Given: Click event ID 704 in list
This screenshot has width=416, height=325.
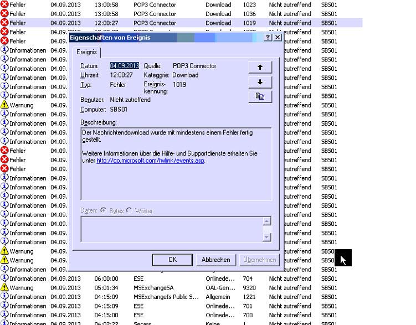Looking at the screenshot, I should point(248,278).
